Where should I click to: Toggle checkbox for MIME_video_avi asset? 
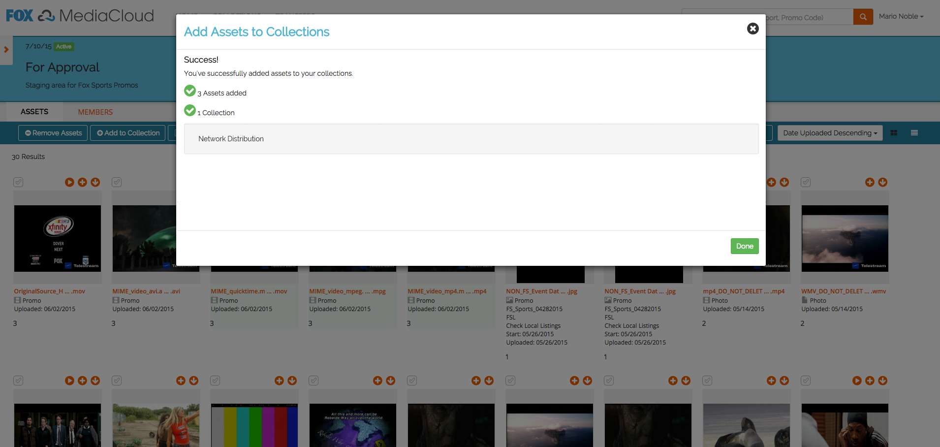117,182
